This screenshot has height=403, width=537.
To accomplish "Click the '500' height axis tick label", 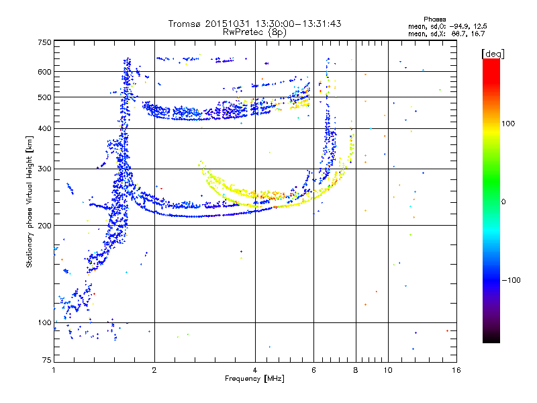I will 44,97.
